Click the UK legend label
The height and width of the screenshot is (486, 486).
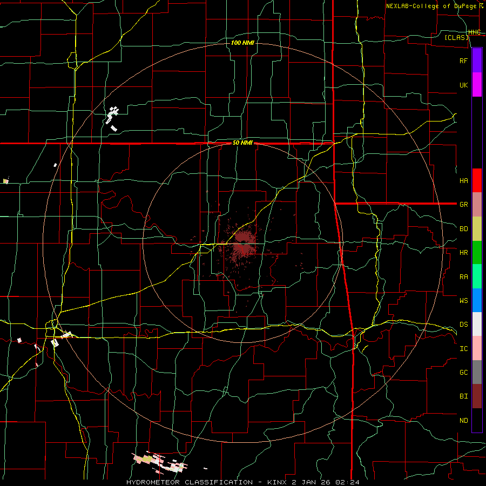(x=463, y=85)
